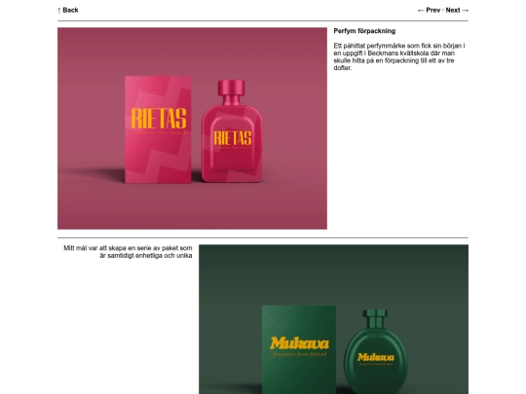Click the caption 'Mitt mål var att skapa'
This screenshot has width=526, height=394.
(128, 252)
